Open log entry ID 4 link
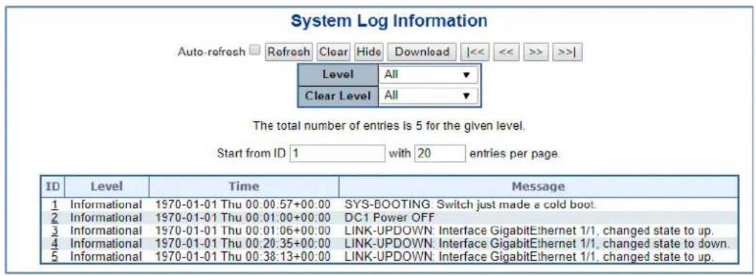 (55, 243)
